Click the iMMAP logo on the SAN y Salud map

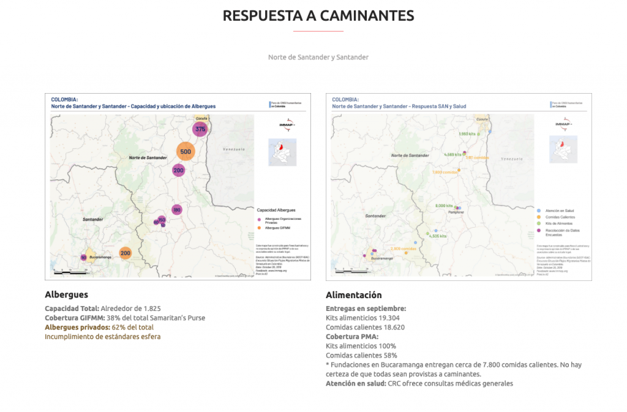564,124
